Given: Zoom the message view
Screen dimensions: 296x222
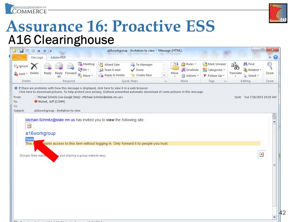Looking at the screenshot, I should (270, 68).
